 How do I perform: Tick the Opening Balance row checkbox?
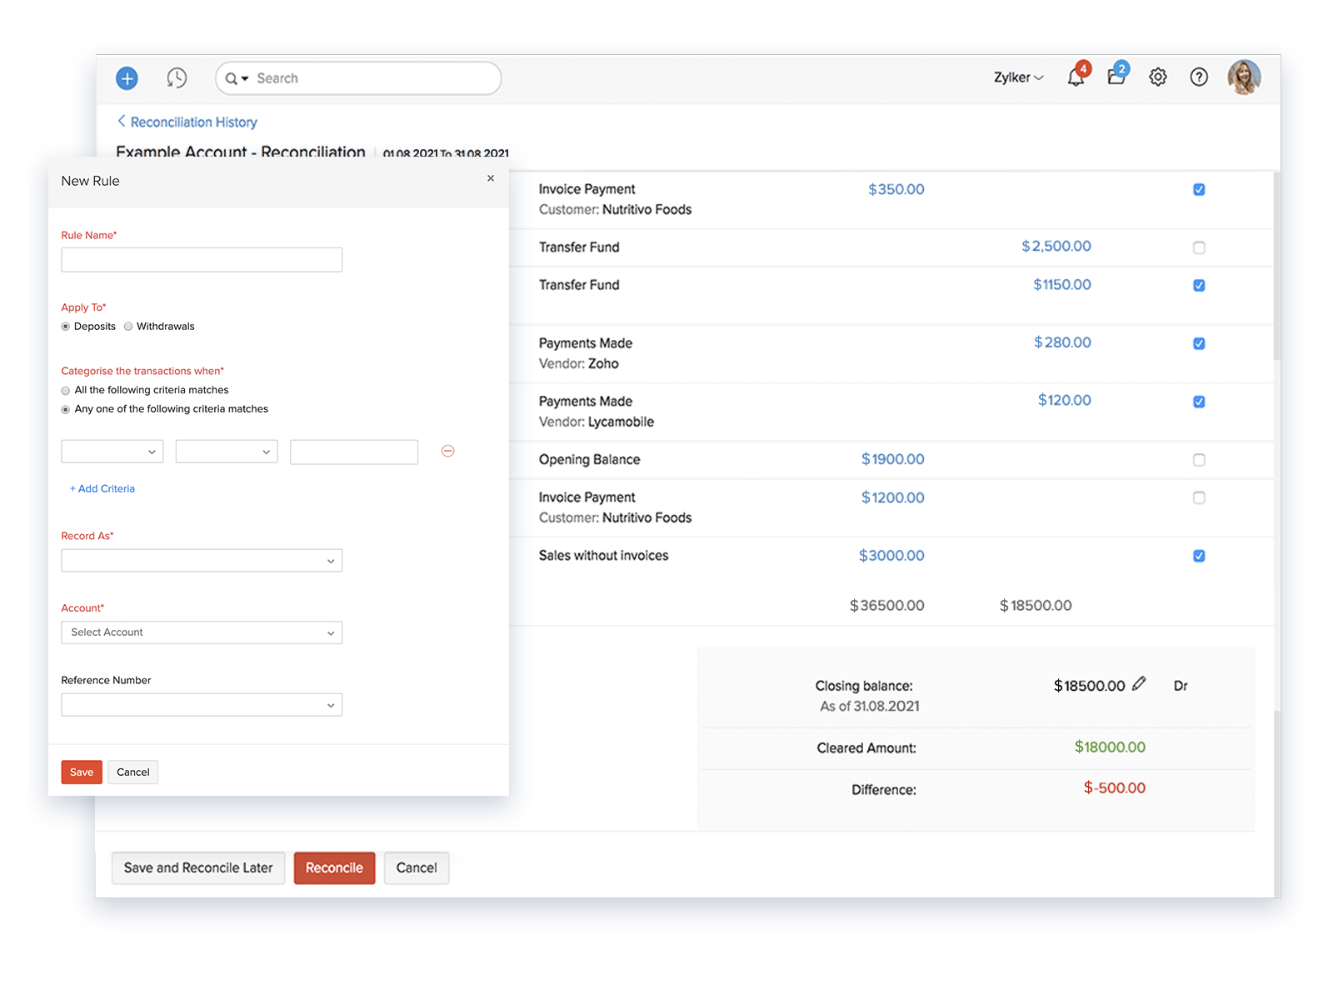[x=1199, y=460]
